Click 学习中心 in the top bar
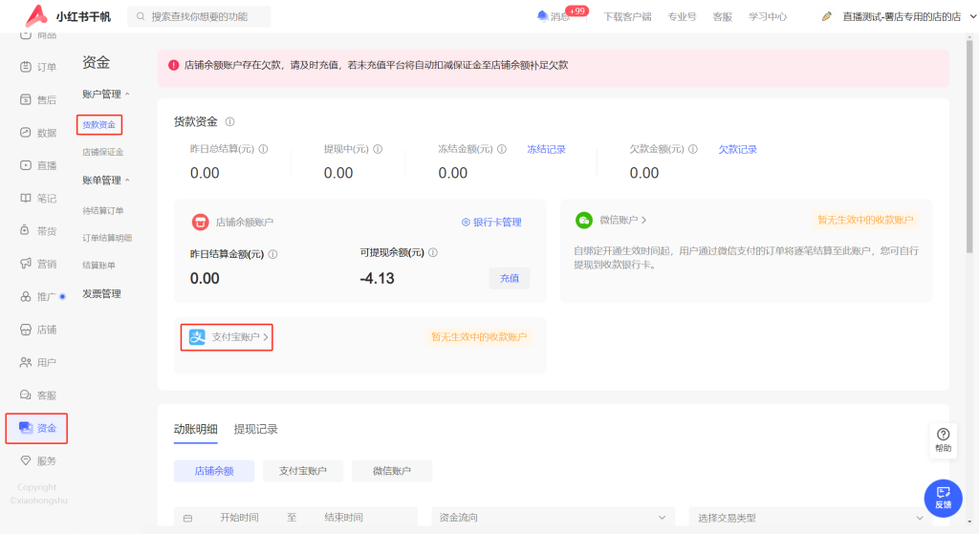979x534 pixels. (768, 17)
